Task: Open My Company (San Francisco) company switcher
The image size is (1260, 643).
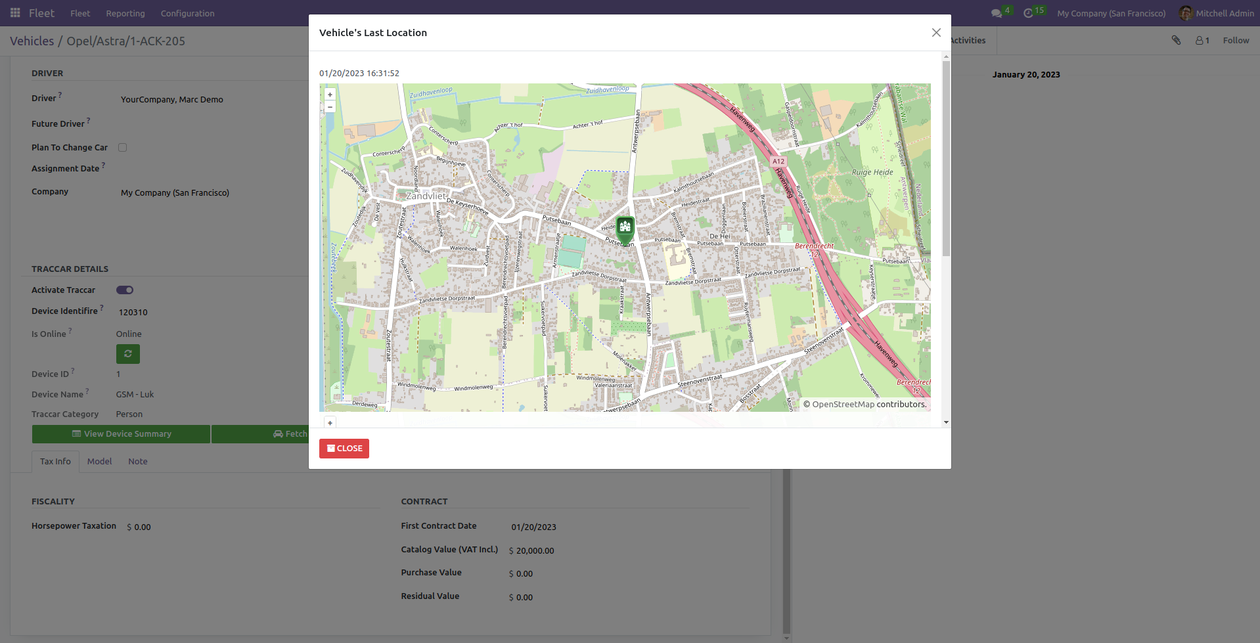Action: point(1111,13)
